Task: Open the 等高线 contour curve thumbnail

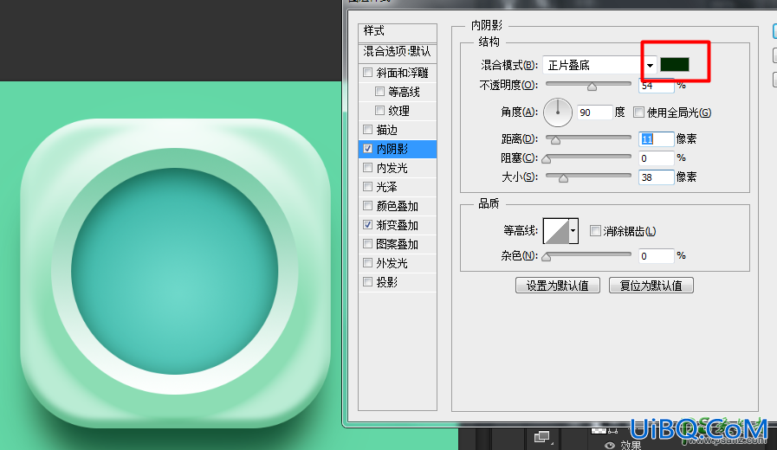Action: (x=556, y=231)
